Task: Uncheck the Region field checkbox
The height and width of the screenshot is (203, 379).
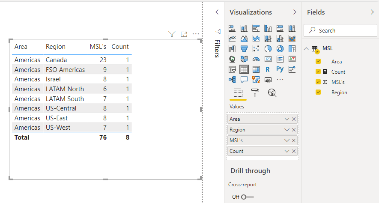Action: 318,92
